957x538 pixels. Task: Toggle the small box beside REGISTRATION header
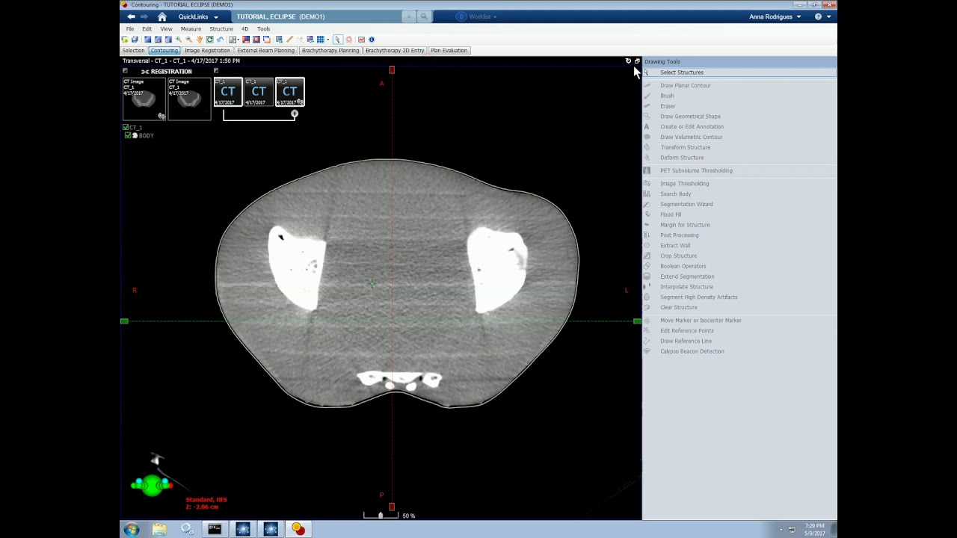(125, 71)
